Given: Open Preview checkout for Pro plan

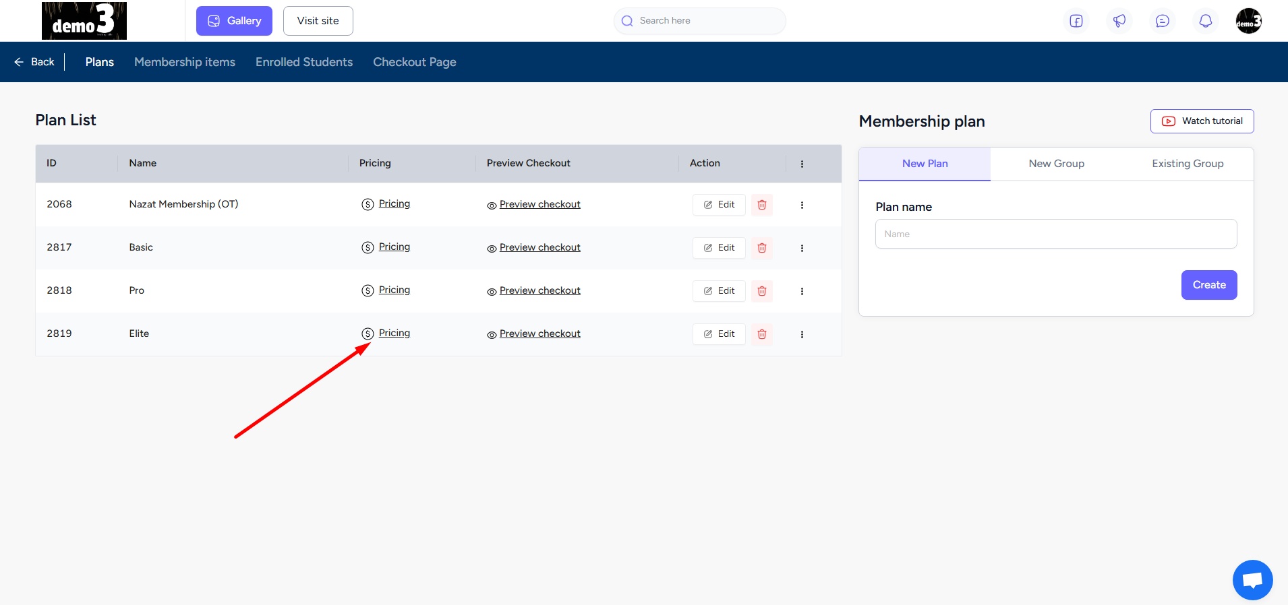Looking at the screenshot, I should tap(540, 290).
